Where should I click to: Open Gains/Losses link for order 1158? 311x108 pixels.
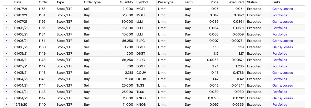pos(282,9)
